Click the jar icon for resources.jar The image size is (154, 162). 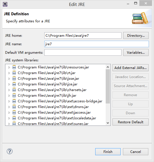pos(14,67)
